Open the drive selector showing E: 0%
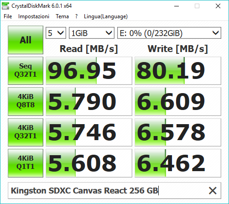Screen dimensions: 229x204 pyautogui.click(x=169, y=33)
